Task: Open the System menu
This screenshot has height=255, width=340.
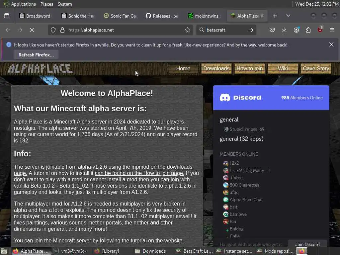Action: [65, 4]
